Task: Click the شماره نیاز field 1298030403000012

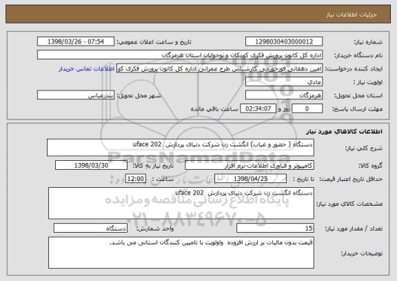Action: pyautogui.click(x=284, y=41)
